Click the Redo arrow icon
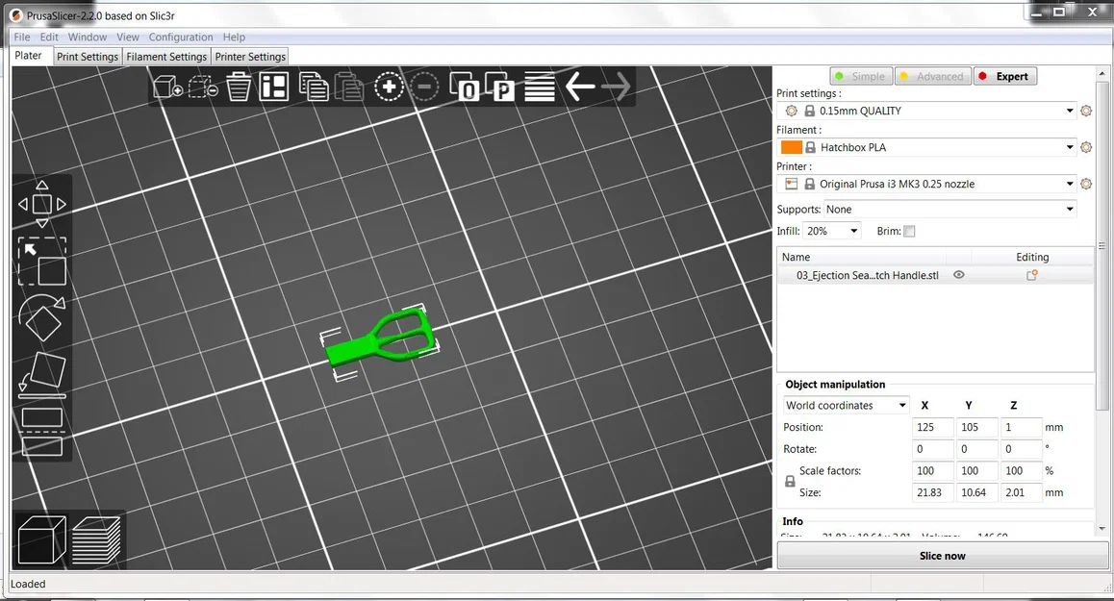This screenshot has height=601, width=1114. point(616,88)
